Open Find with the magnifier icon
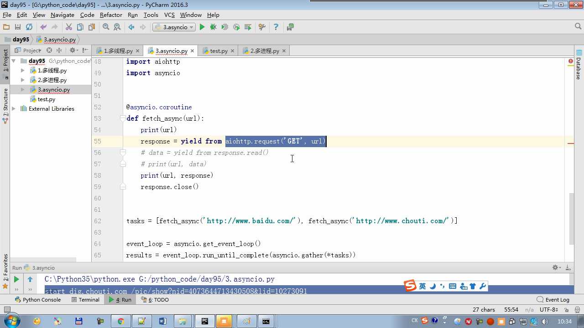This screenshot has height=328, width=584. click(106, 27)
